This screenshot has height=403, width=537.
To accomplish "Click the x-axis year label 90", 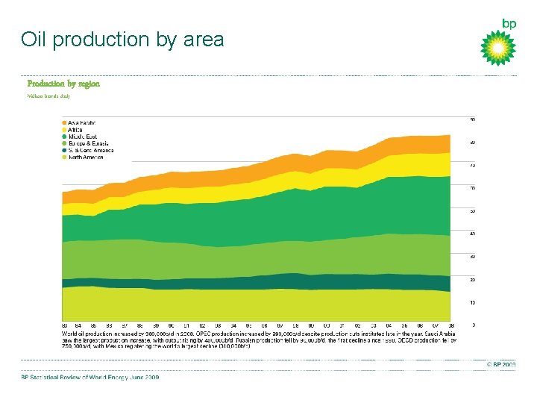I will point(172,325).
